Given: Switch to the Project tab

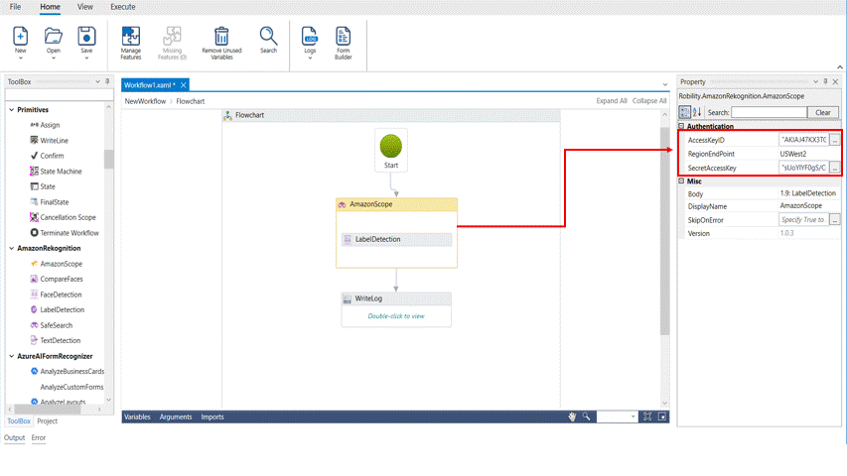Looking at the screenshot, I should [48, 421].
